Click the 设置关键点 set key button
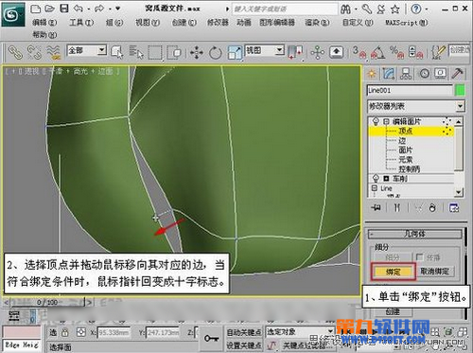473x353 pixels. click(x=244, y=345)
